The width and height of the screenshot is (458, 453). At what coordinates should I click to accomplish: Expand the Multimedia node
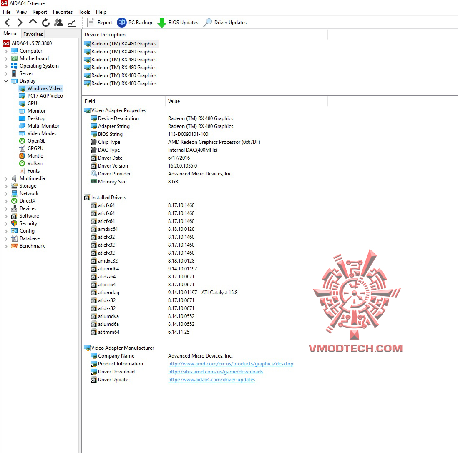pyautogui.click(x=6, y=179)
